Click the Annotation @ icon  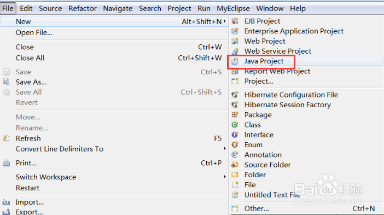(235, 155)
